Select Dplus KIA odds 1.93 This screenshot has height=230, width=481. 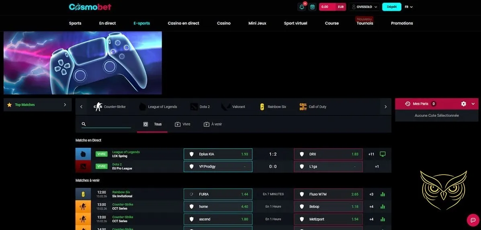218,154
